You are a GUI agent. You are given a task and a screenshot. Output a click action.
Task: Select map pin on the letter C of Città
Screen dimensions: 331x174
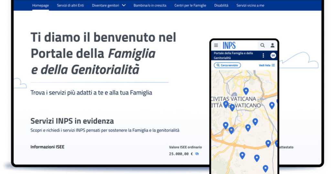226,104
